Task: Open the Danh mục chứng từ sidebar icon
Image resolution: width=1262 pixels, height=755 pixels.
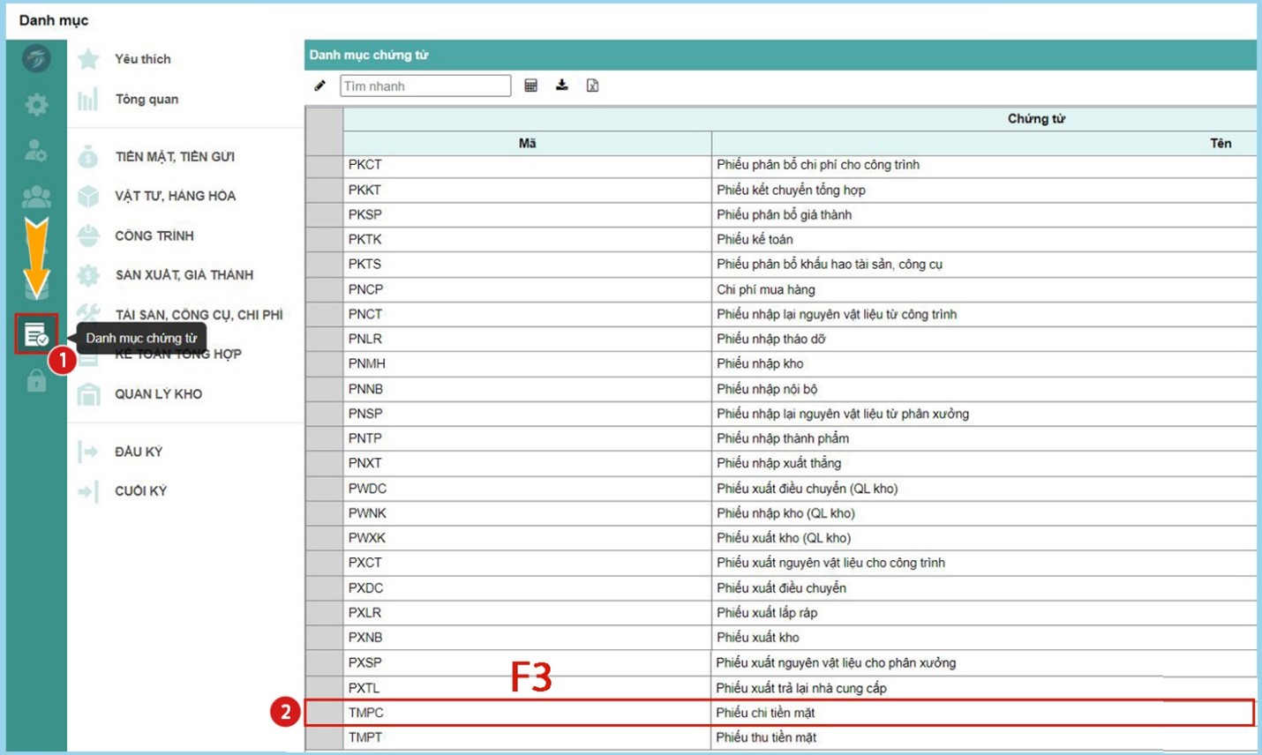Action: (36, 335)
